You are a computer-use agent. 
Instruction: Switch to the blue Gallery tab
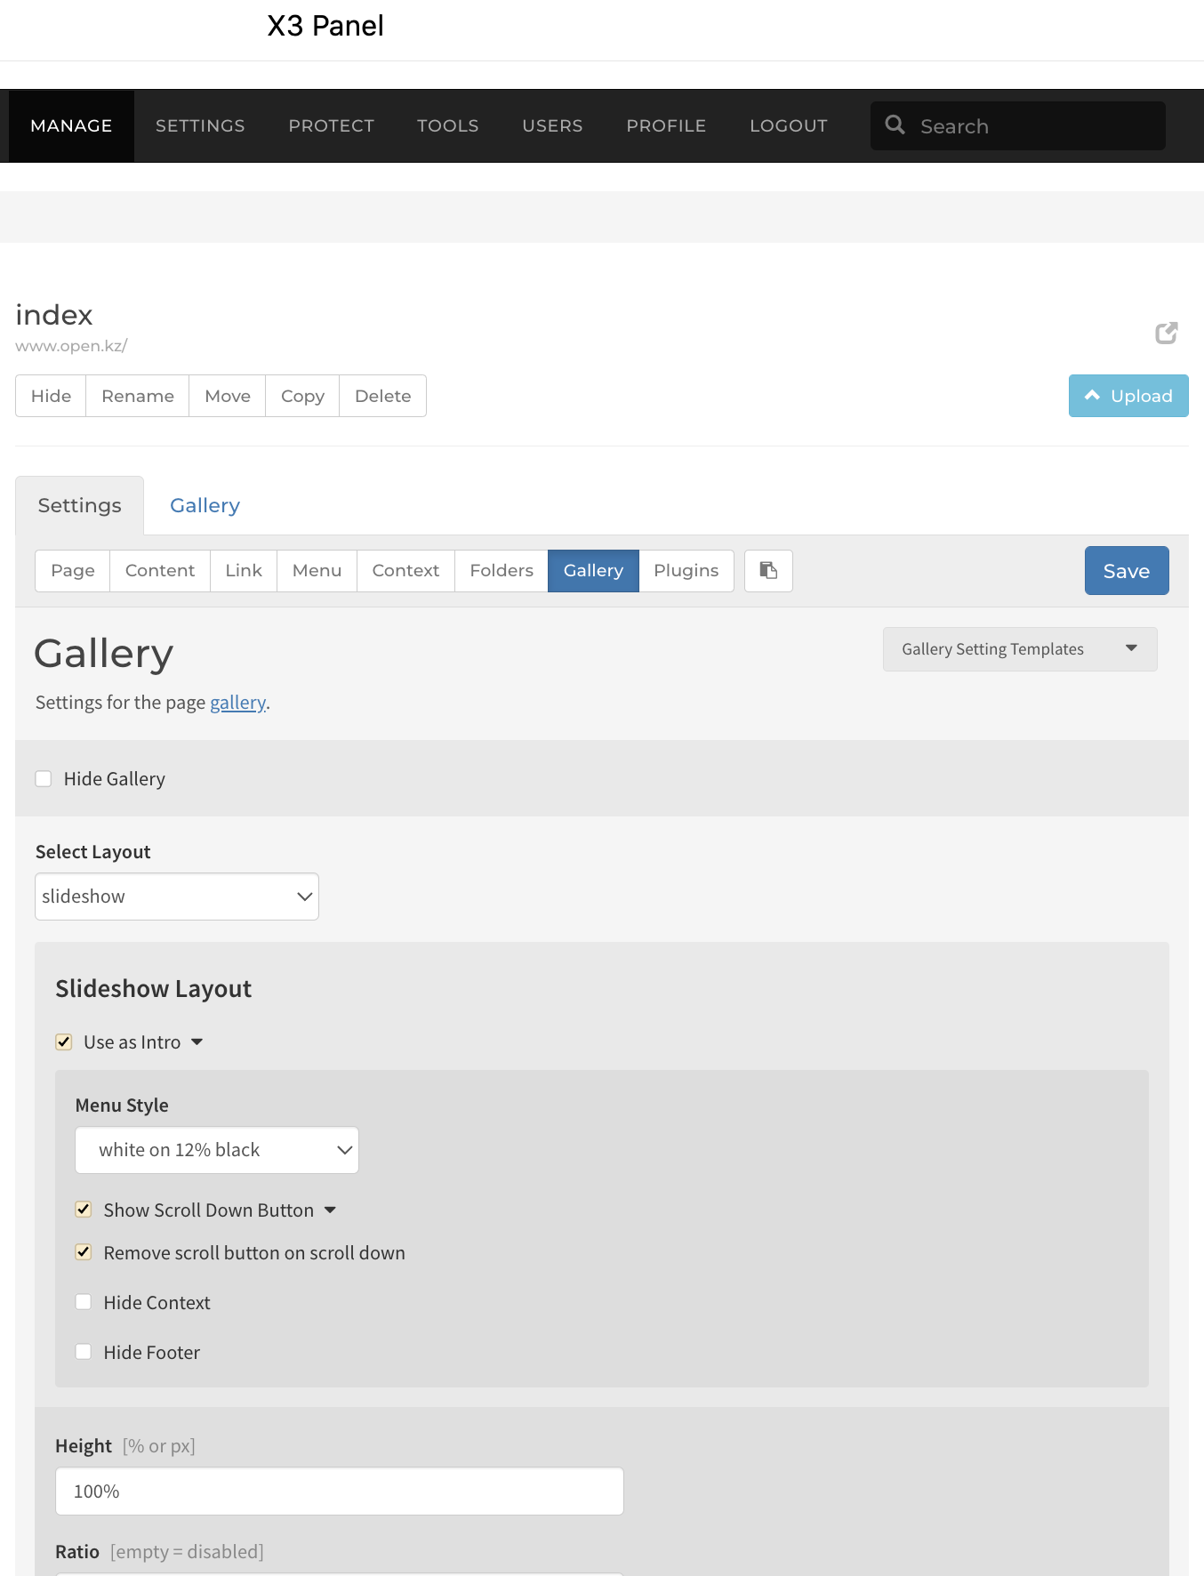(x=205, y=505)
